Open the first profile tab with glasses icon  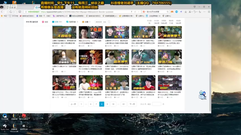pos(32,22)
